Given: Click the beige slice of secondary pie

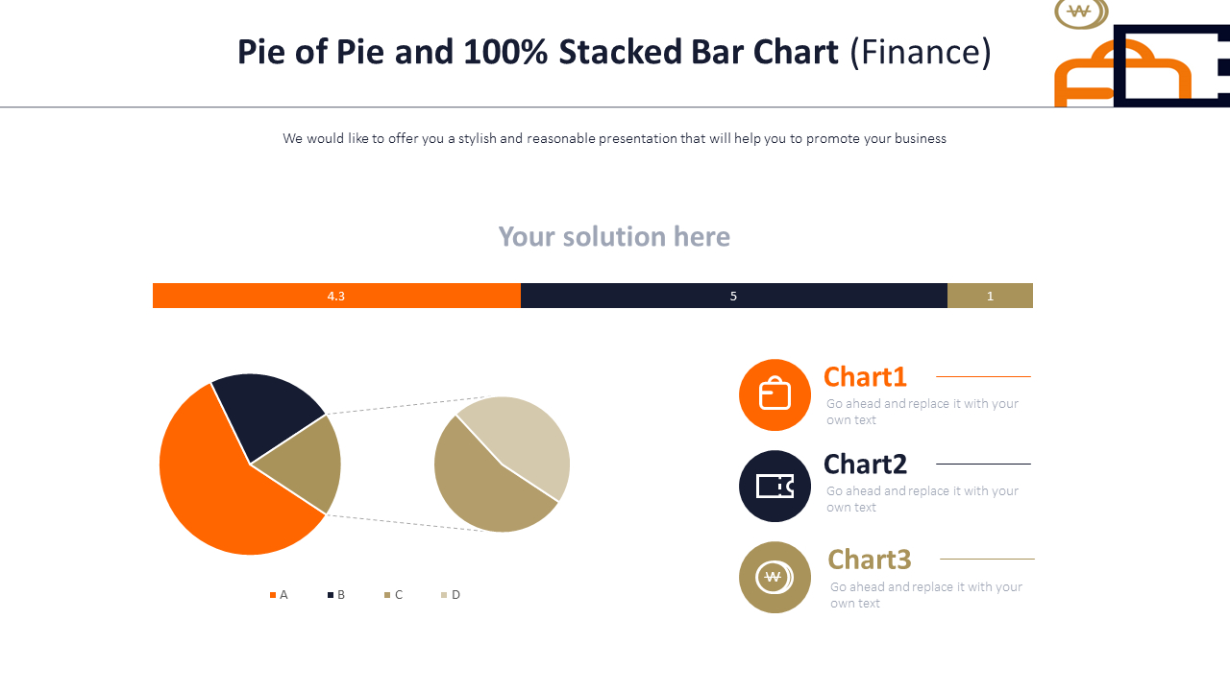Looking at the screenshot, I should 524,437.
